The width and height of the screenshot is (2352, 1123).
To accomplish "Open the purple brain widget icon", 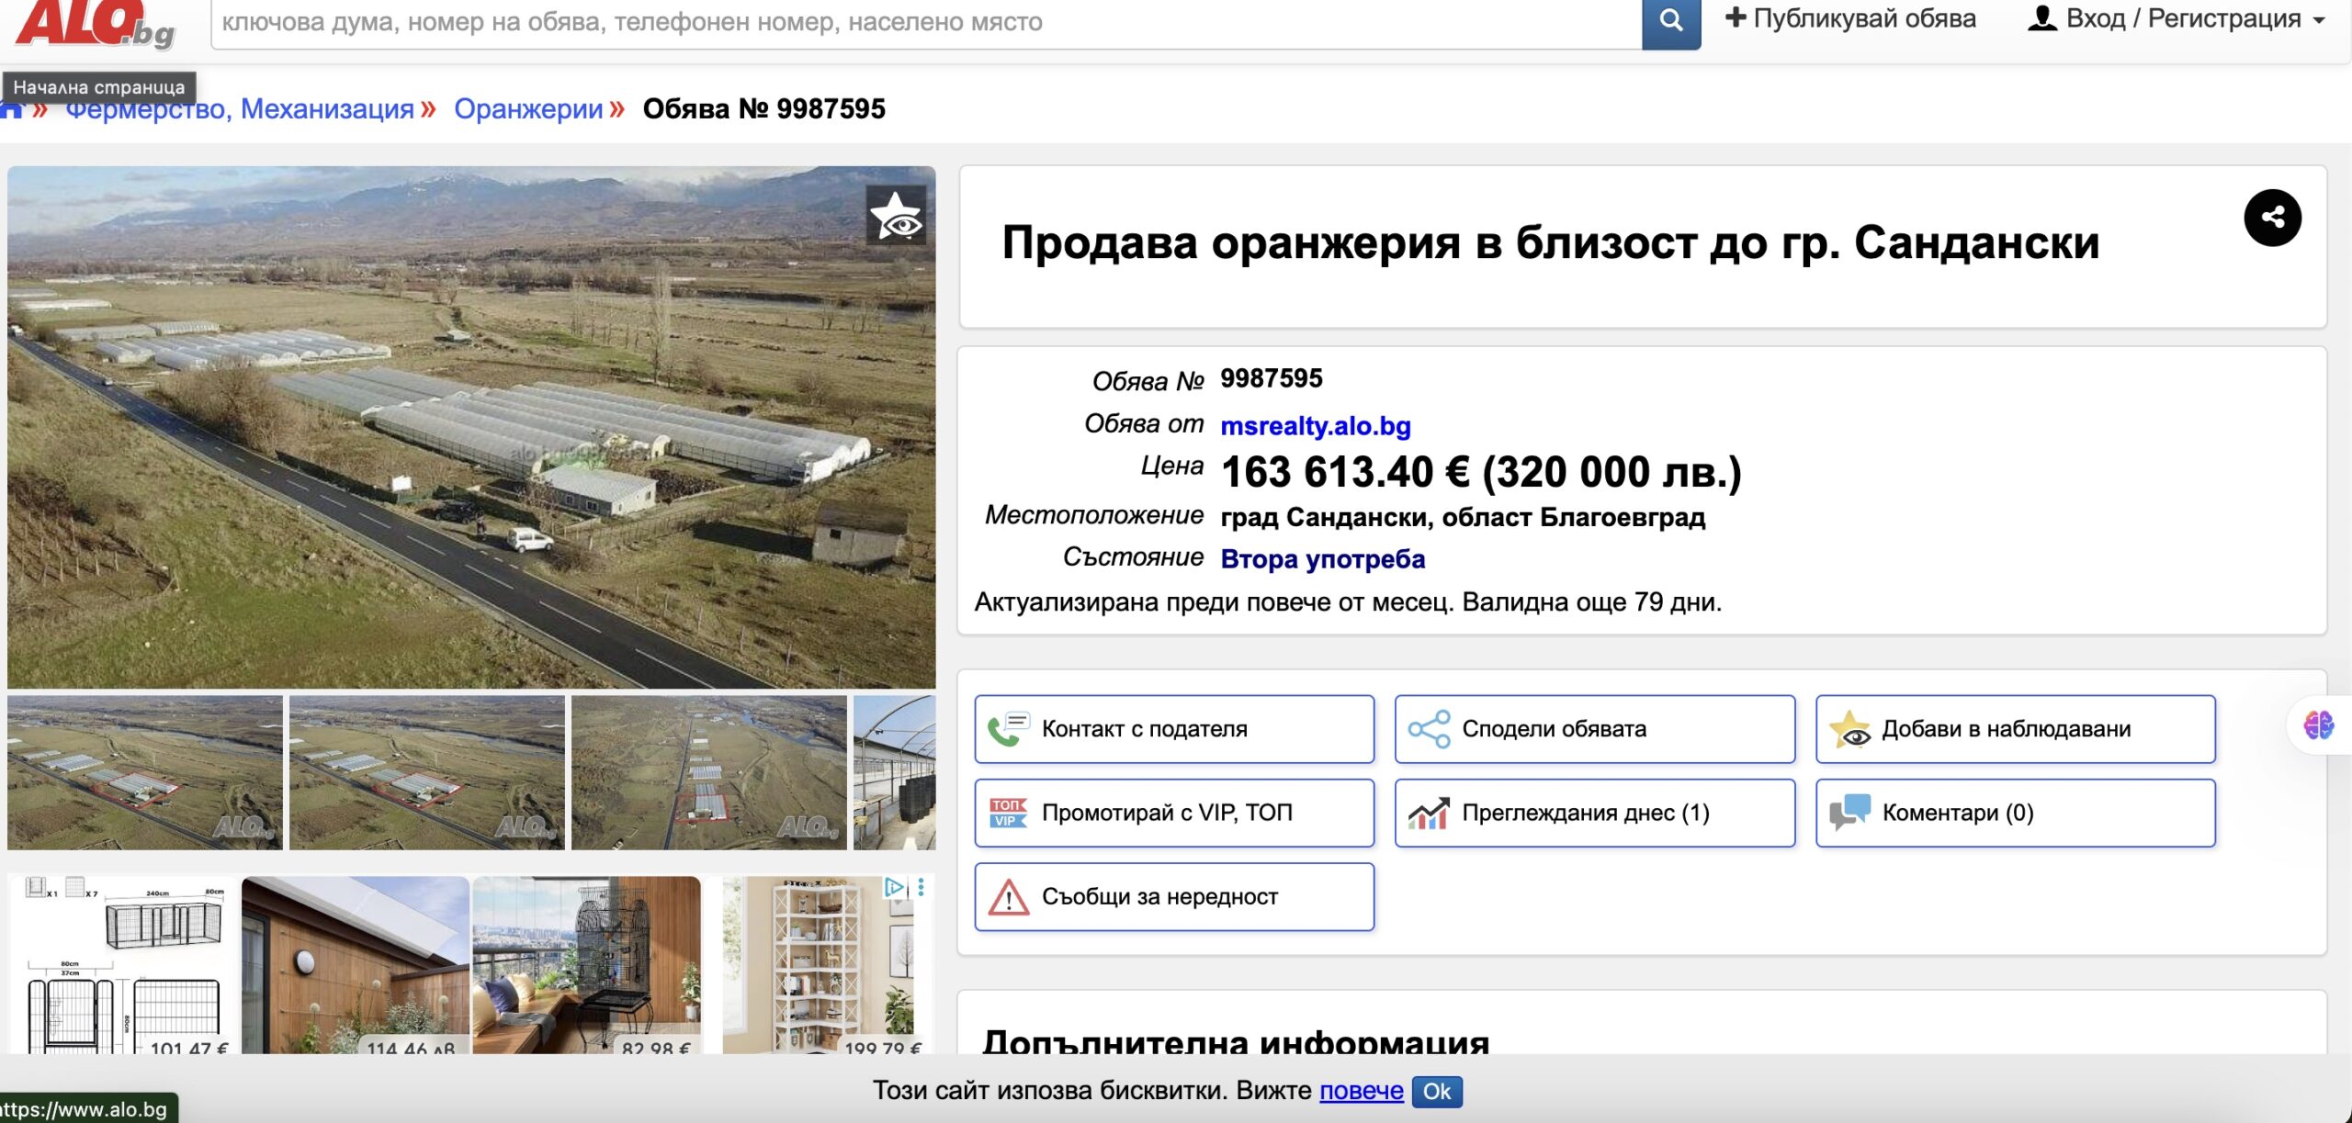I will 2318,725.
